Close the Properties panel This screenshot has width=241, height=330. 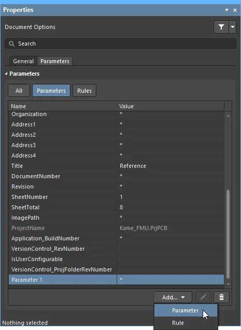point(235,10)
